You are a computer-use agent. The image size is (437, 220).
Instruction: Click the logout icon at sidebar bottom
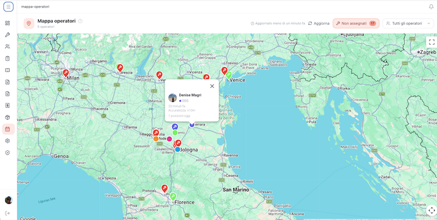[x=8, y=213]
